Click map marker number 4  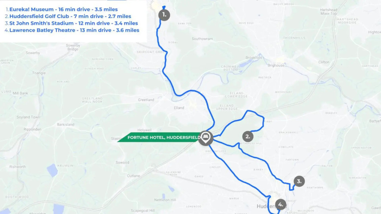[x=281, y=205]
